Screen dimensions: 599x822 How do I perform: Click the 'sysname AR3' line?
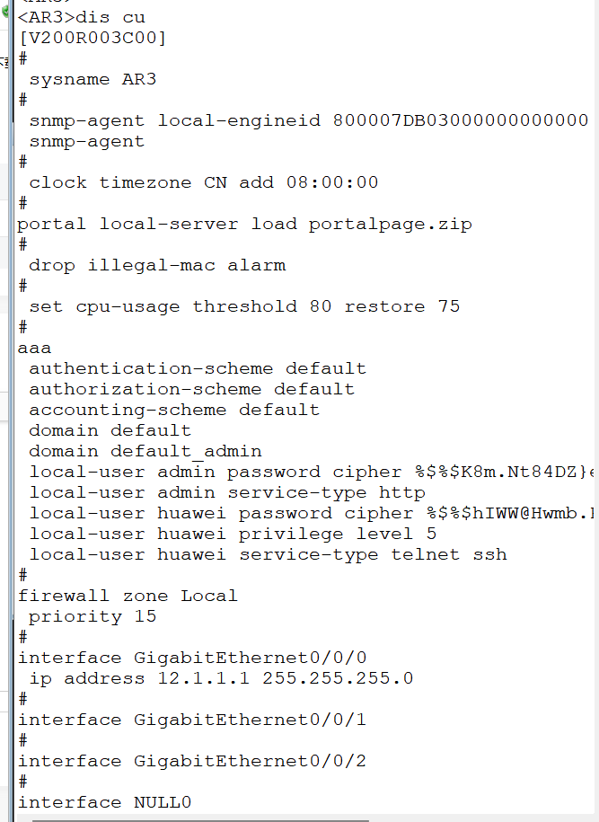point(92,79)
